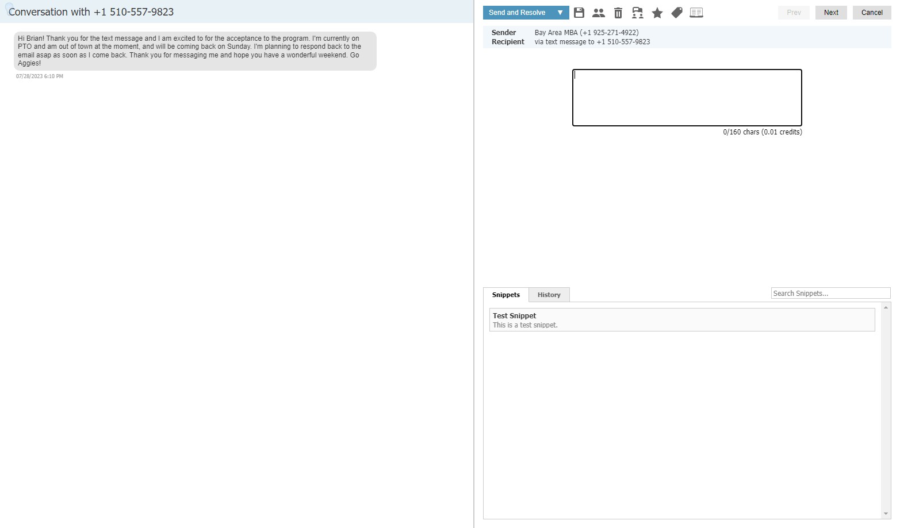Click the 0/160 chars credits counter
Screen dimensions: 900x528
point(763,132)
